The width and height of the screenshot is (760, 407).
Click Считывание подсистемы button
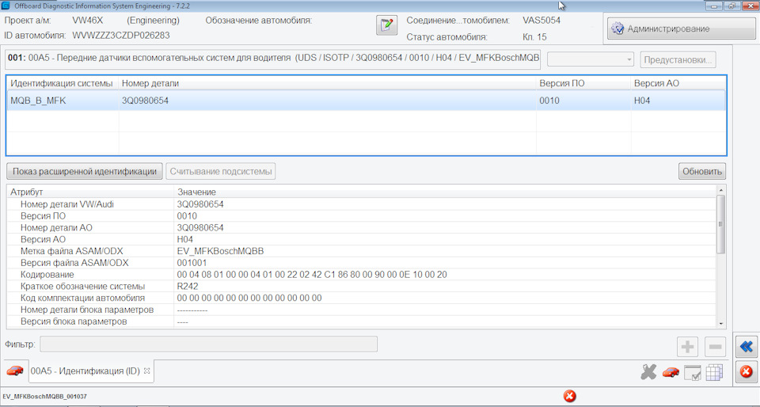coord(221,171)
